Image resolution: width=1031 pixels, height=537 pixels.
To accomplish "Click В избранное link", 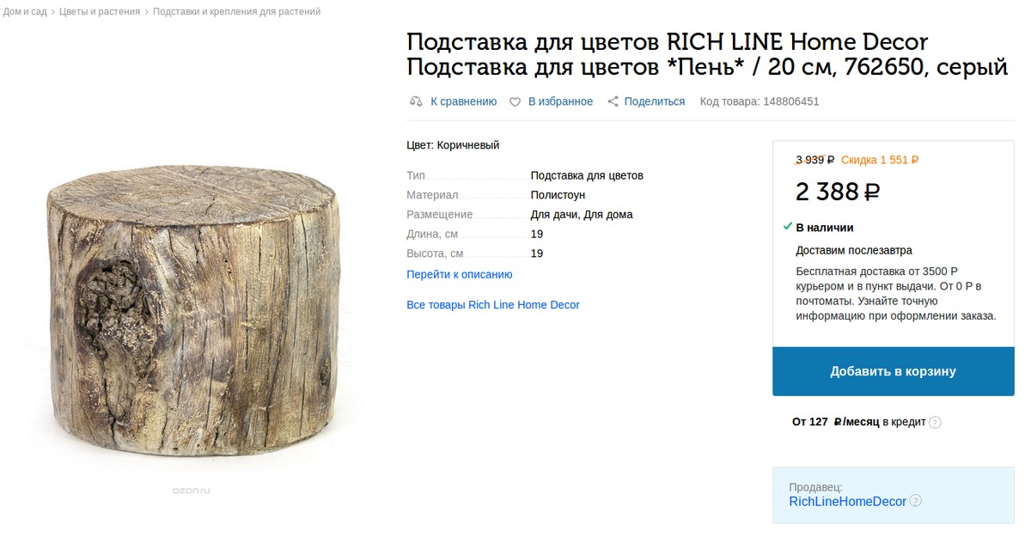I will tap(560, 101).
